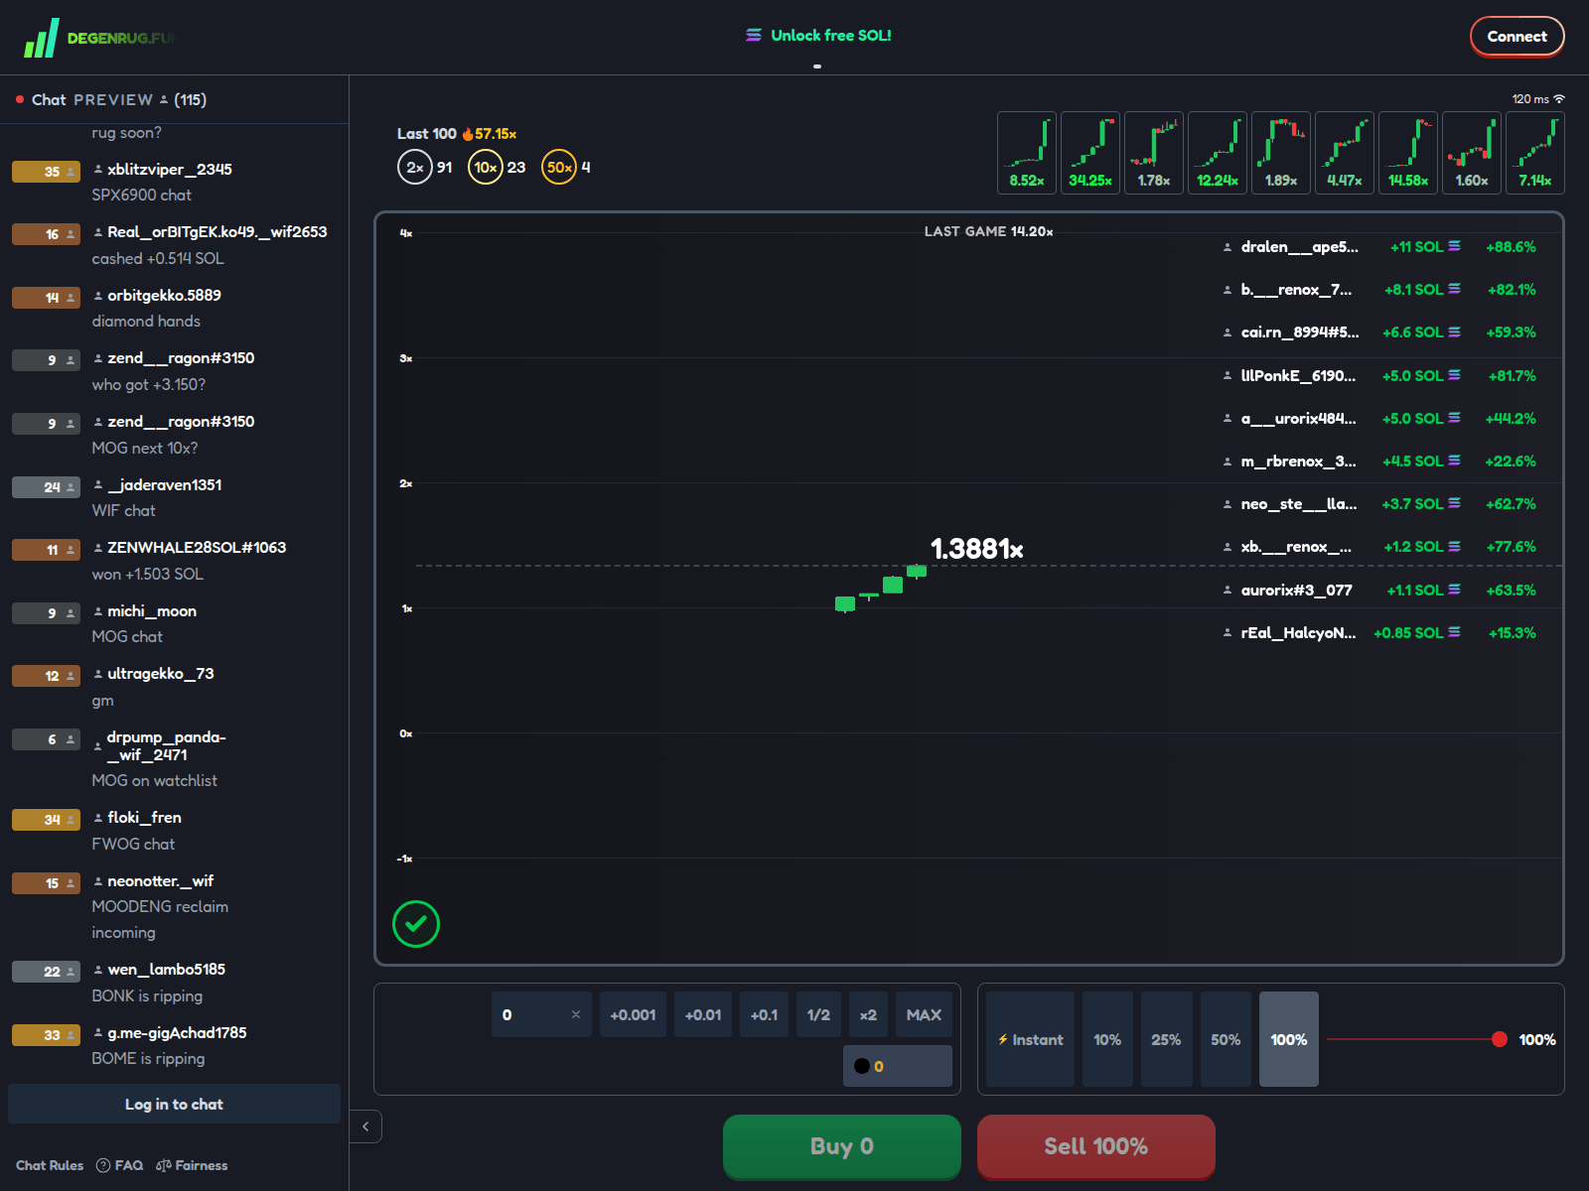Click the coin icon in balance field
Viewport: 1589px width, 1191px height.
(862, 1066)
